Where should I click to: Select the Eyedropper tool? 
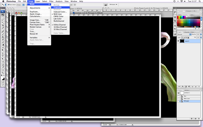point(3,67)
